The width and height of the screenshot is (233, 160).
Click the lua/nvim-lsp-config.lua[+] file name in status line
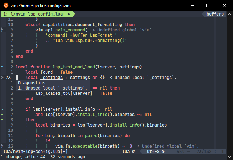point(35,152)
